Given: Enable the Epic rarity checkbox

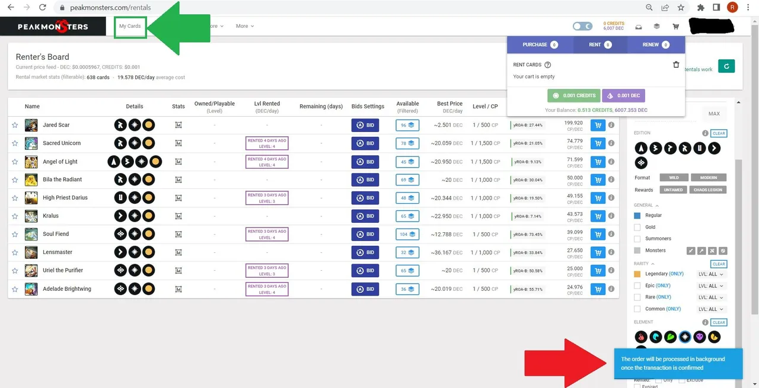Looking at the screenshot, I should pos(637,286).
